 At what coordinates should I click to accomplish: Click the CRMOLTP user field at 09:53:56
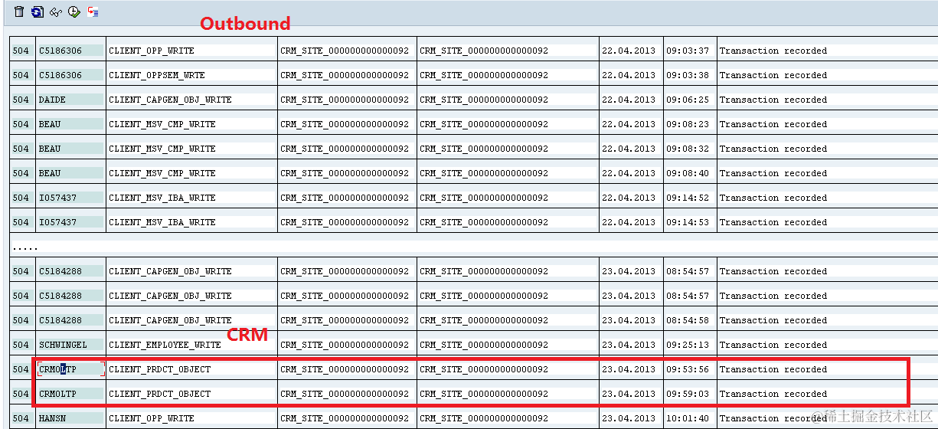pos(70,369)
